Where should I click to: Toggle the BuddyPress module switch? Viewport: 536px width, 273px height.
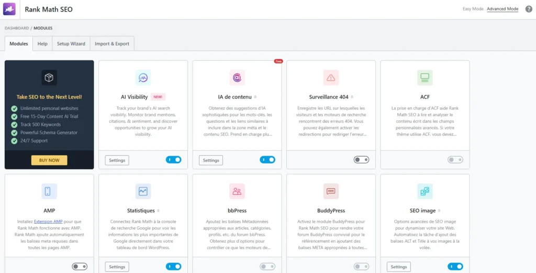tap(361, 267)
